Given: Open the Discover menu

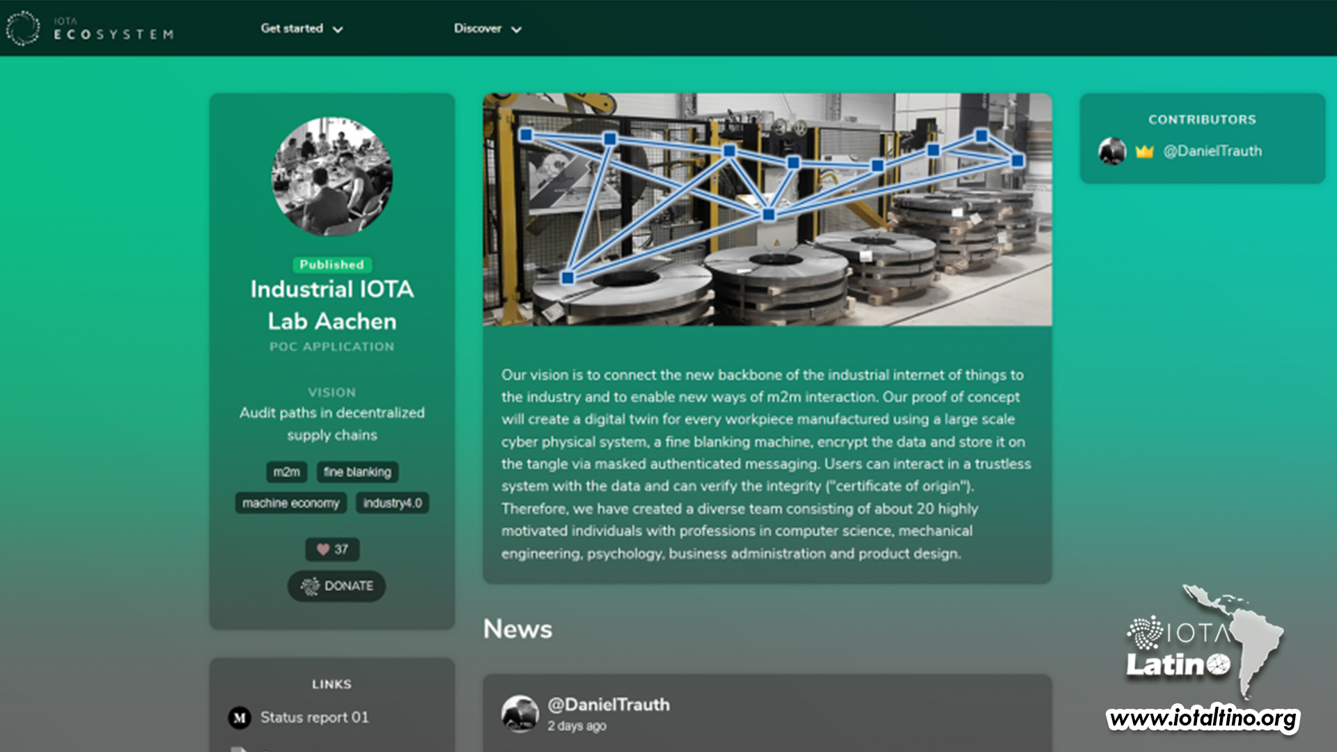Looking at the screenshot, I should tap(478, 29).
